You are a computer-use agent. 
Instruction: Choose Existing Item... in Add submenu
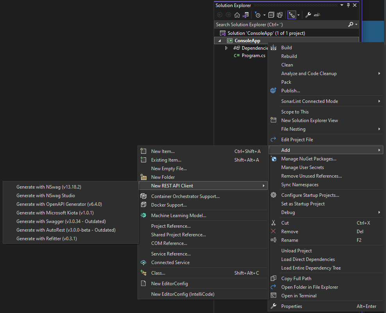[x=203, y=160]
